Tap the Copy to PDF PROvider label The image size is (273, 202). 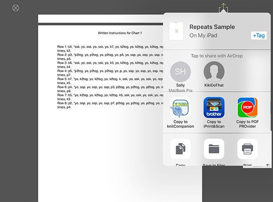coord(247,124)
